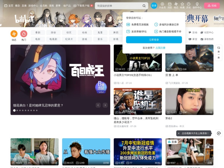Select the 电影 category pill

tap(38, 39)
